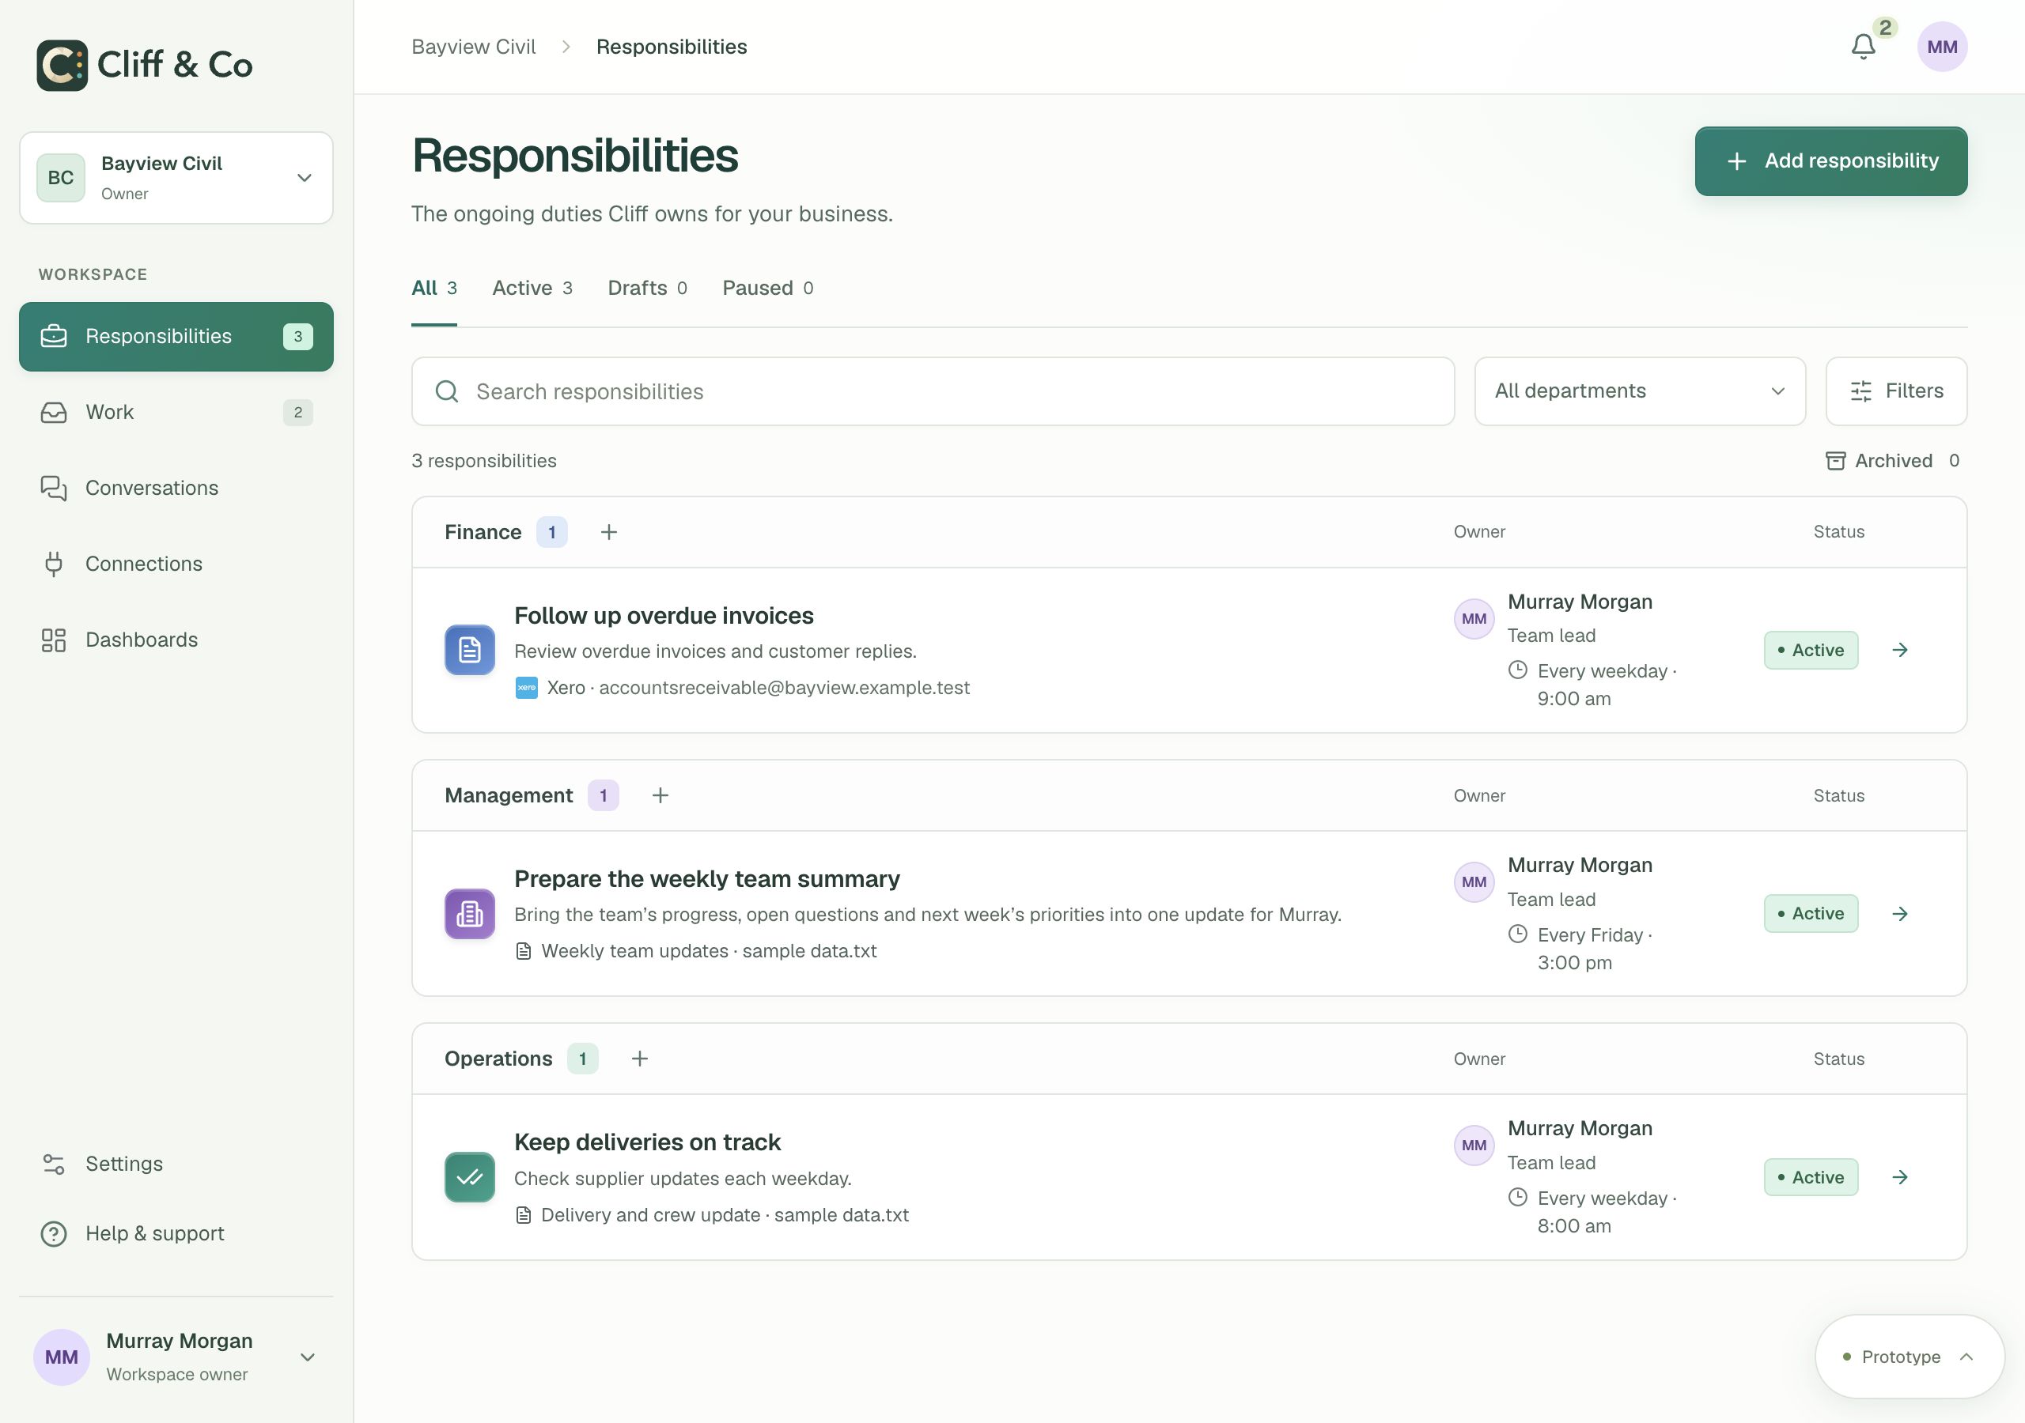Click the Help & support question icon
Viewport: 2025px width, 1423px height.
[x=54, y=1233]
